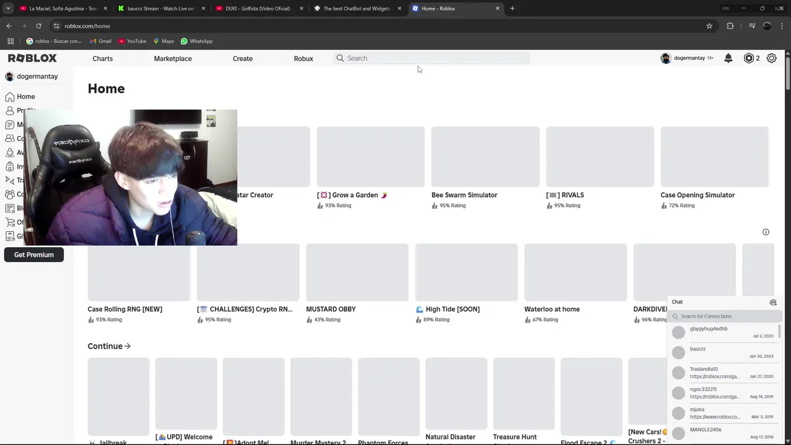The image size is (791, 445).
Task: Switch to the baucrz Stream tab
Action: 161,9
